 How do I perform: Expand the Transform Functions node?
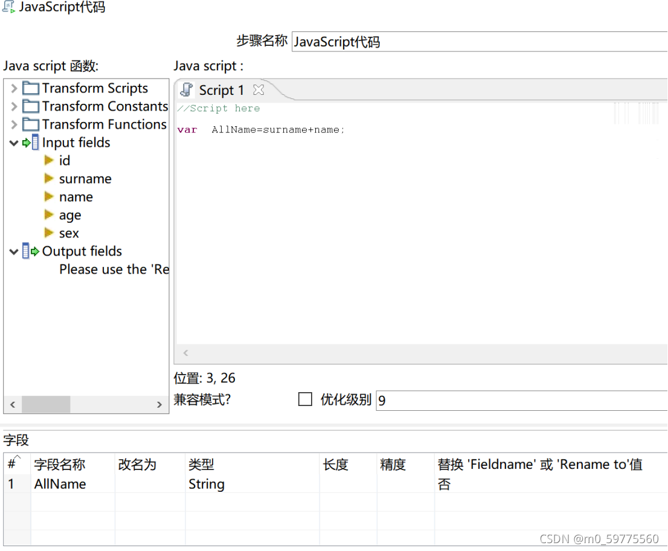click(14, 124)
